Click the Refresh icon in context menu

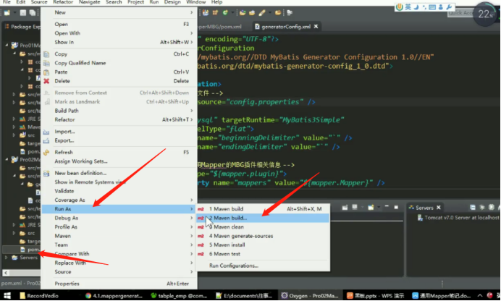click(x=46, y=152)
